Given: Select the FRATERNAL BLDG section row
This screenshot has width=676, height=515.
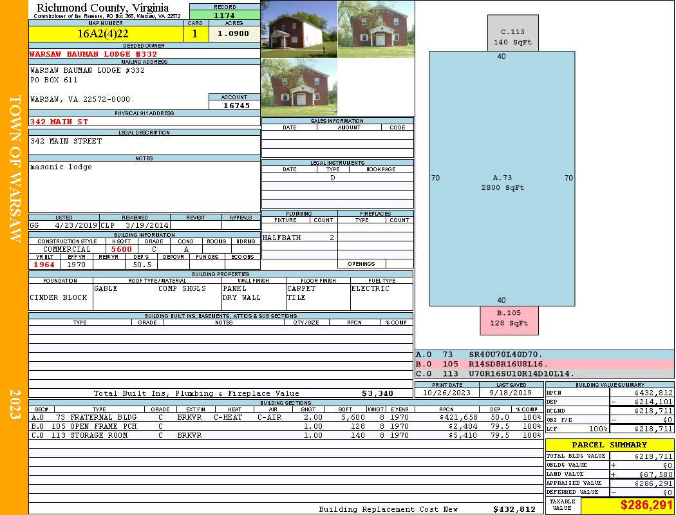Looking at the screenshot, I should pos(285,417).
